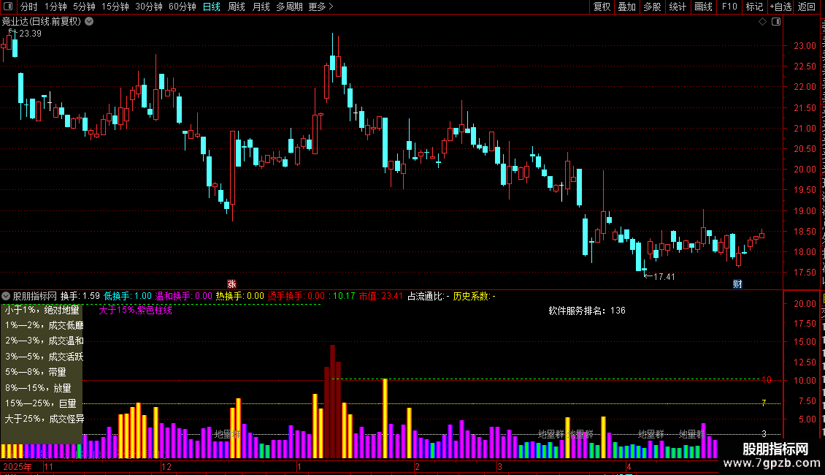Switch to the 周线 weekly tab

237,7
